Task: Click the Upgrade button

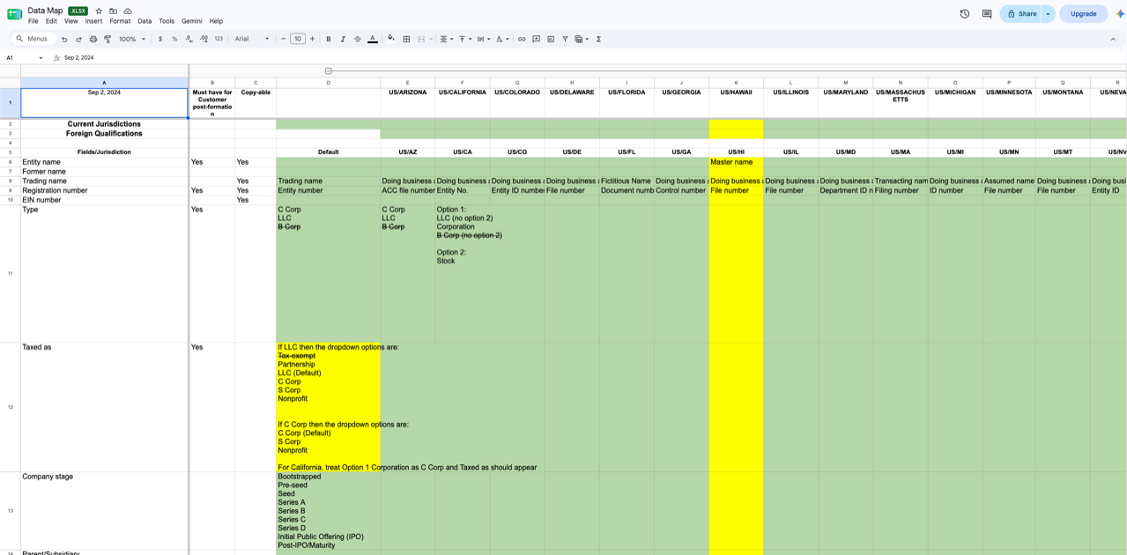Action: click(x=1083, y=14)
